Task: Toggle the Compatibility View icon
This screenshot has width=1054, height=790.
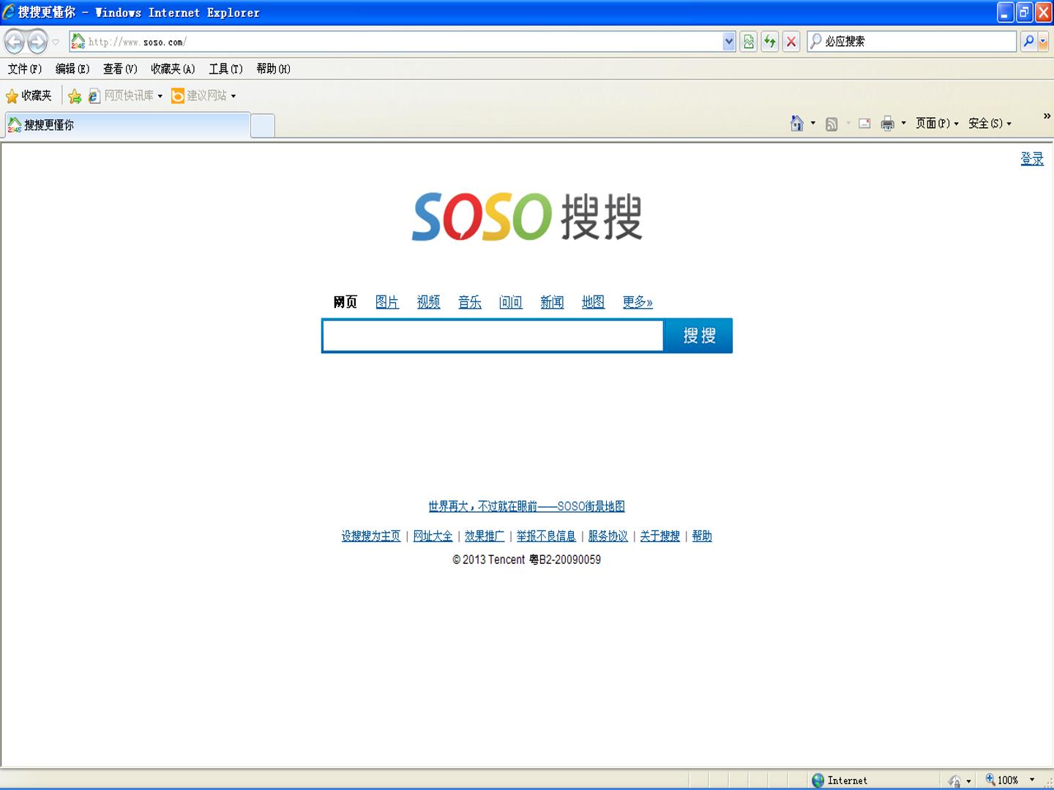Action: [748, 42]
